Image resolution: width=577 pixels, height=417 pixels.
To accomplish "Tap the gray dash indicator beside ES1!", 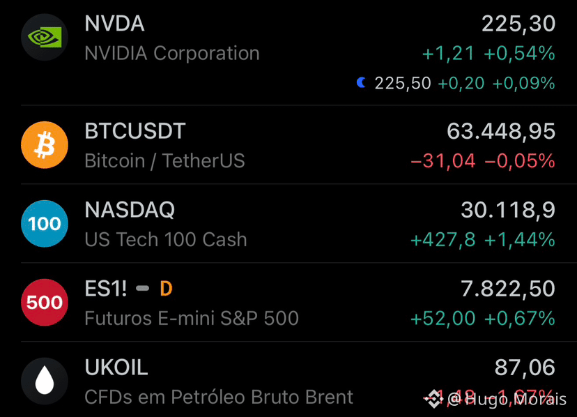I will click(x=142, y=288).
